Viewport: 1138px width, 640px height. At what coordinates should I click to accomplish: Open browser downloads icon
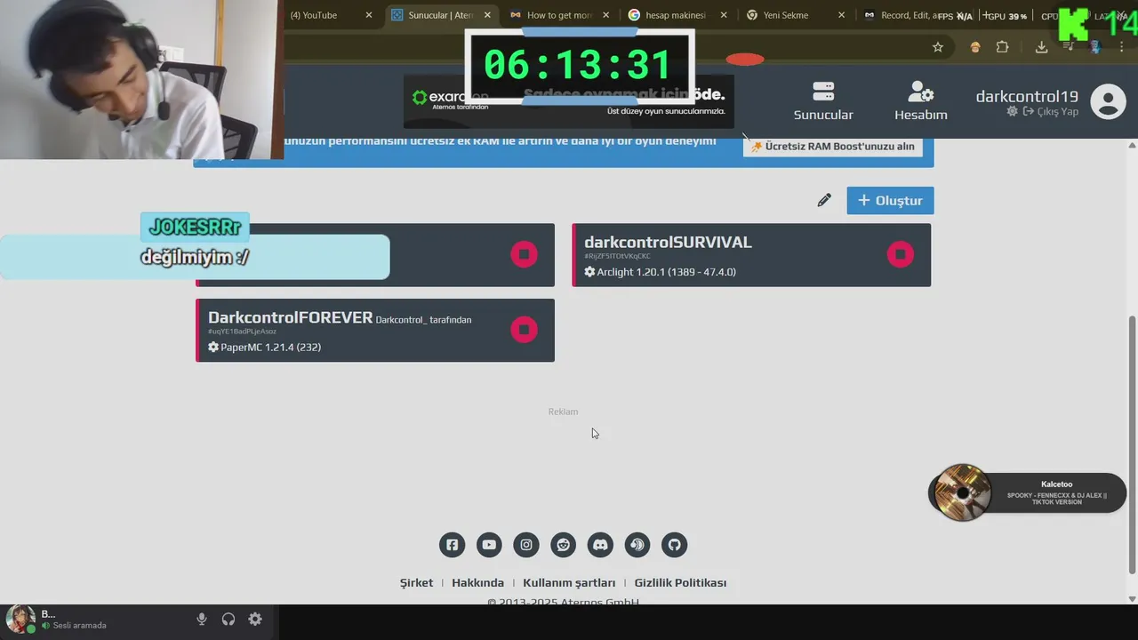coord(1041,47)
